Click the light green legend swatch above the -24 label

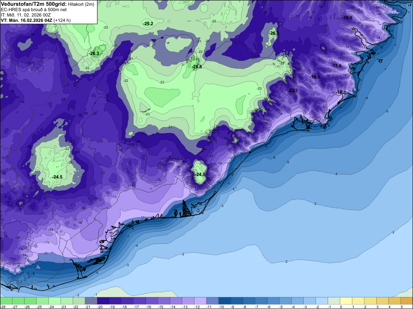click(55, 301)
